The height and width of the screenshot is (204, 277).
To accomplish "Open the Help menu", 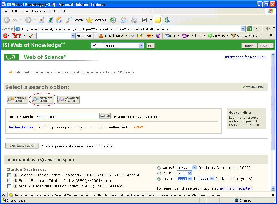I will click(x=63, y=11).
